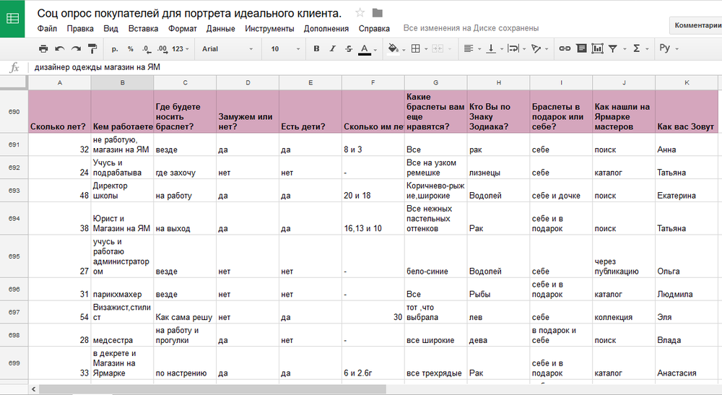This screenshot has height=395, width=722.
Task: Open the Arial font dropdown
Action: (x=227, y=49)
